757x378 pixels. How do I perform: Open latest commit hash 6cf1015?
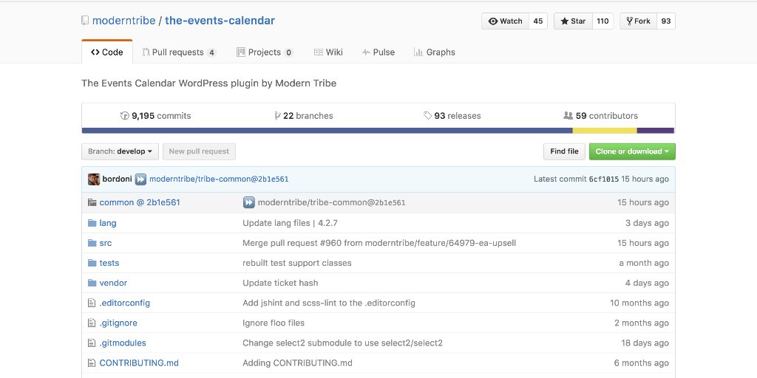603,179
